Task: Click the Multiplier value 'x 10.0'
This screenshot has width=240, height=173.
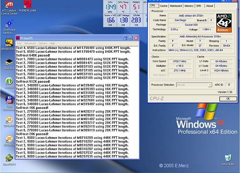Action: click(x=180, y=66)
